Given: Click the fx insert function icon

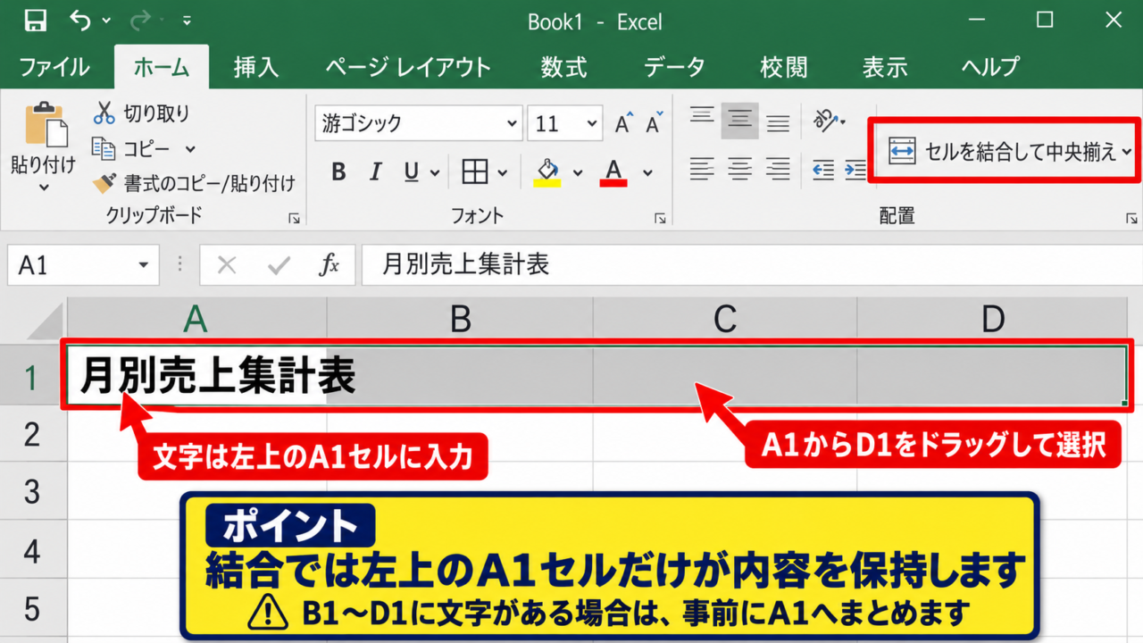Looking at the screenshot, I should tap(330, 265).
